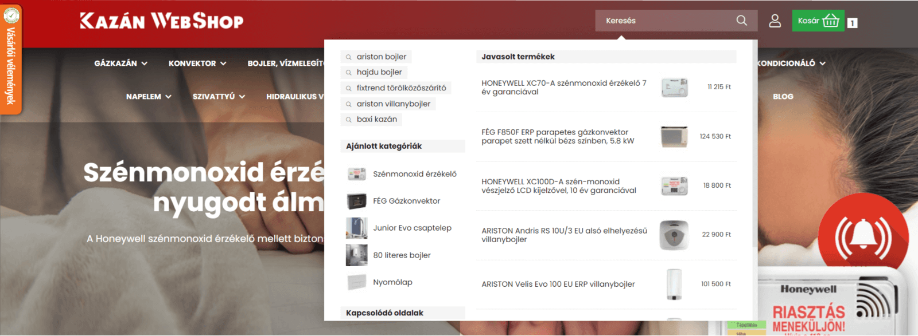Expand the NAPELEM menu
Image resolution: width=918 pixels, height=336 pixels.
(149, 97)
